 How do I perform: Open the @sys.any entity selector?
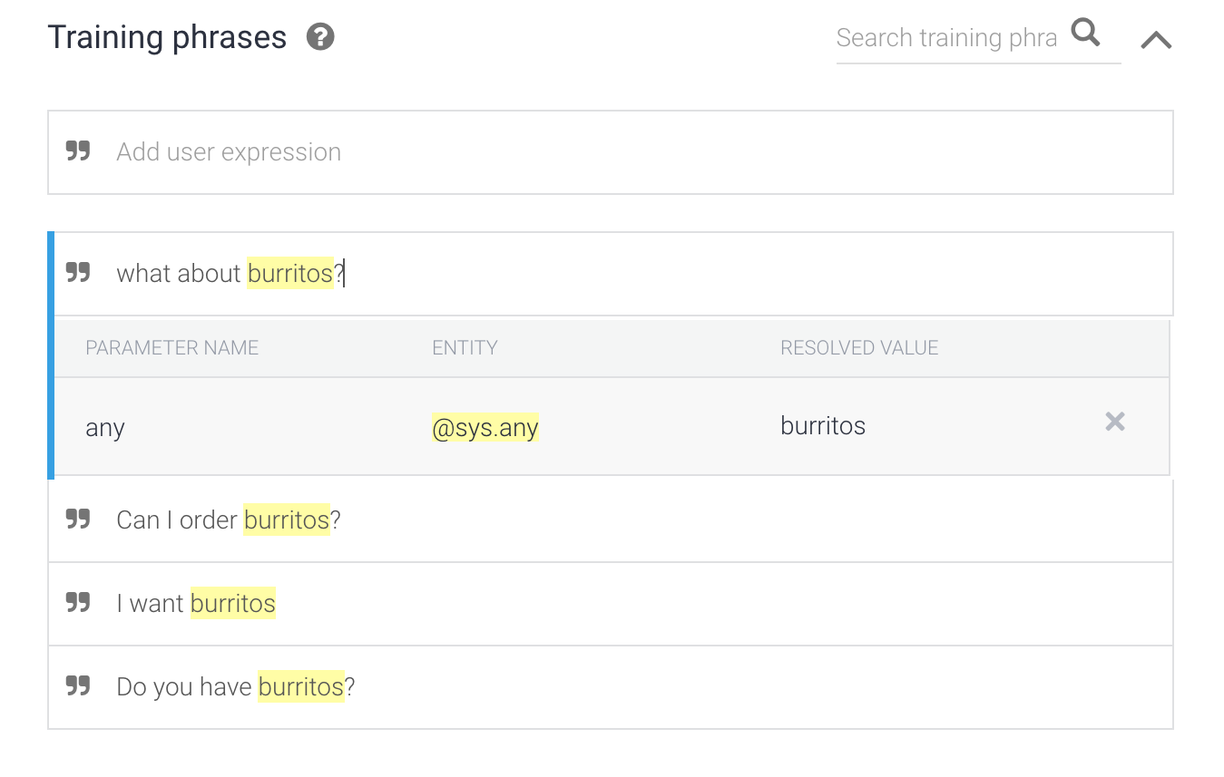(x=485, y=427)
